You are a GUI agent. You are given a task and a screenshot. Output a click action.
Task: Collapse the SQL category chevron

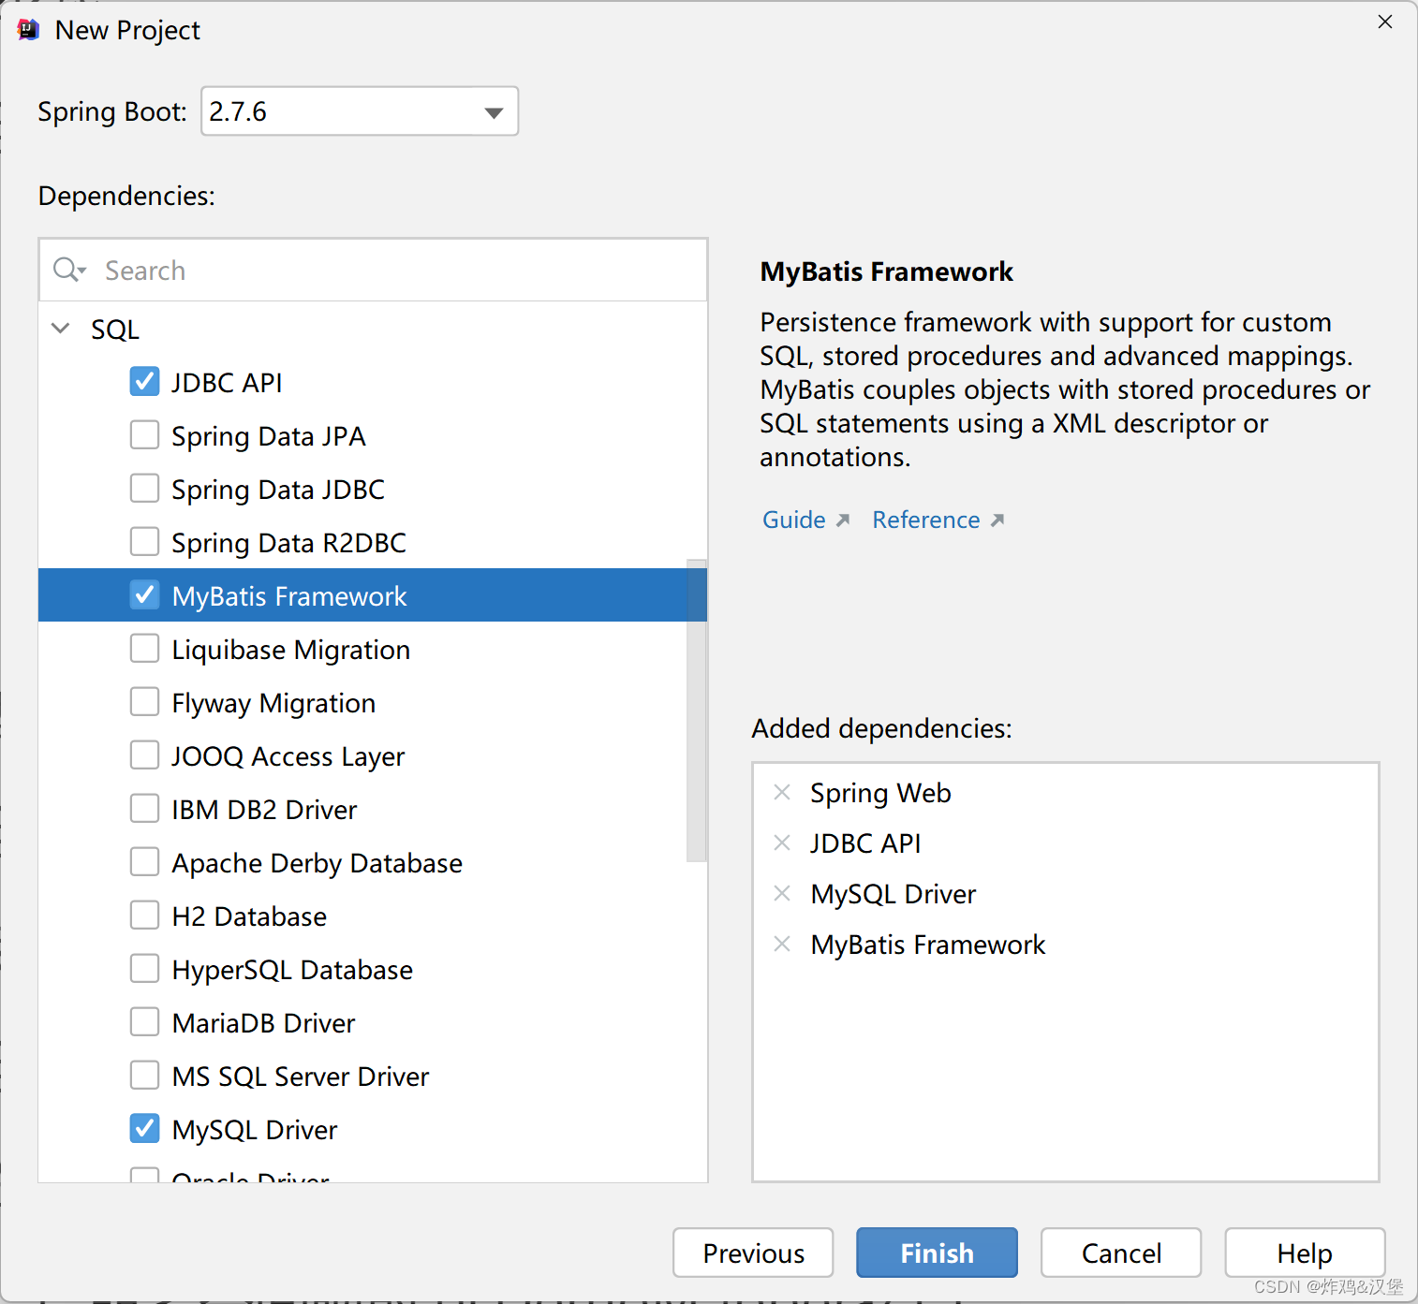pos(61,329)
